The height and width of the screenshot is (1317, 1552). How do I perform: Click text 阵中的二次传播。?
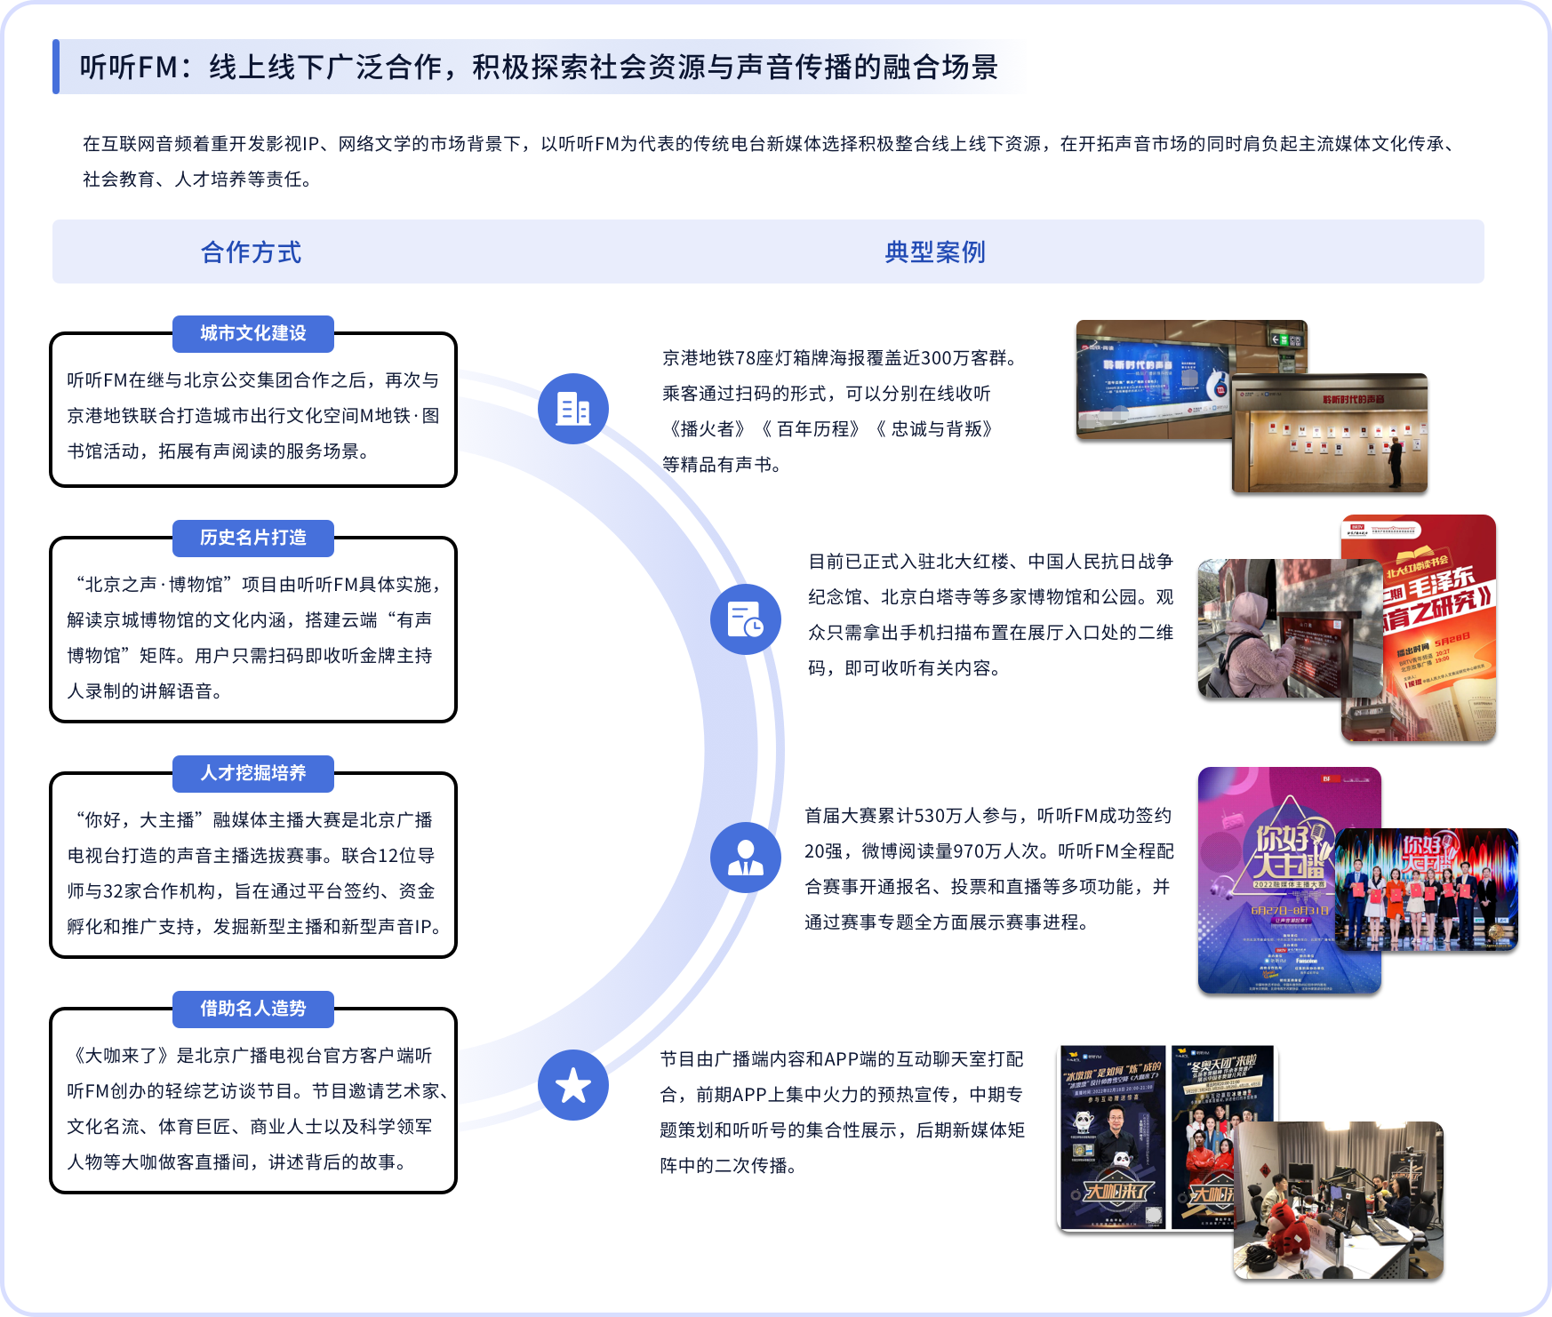tap(729, 1166)
